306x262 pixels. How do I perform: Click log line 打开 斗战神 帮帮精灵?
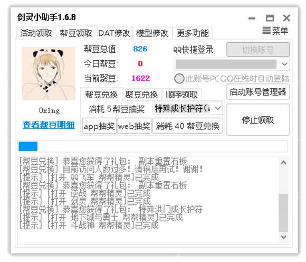(89, 226)
